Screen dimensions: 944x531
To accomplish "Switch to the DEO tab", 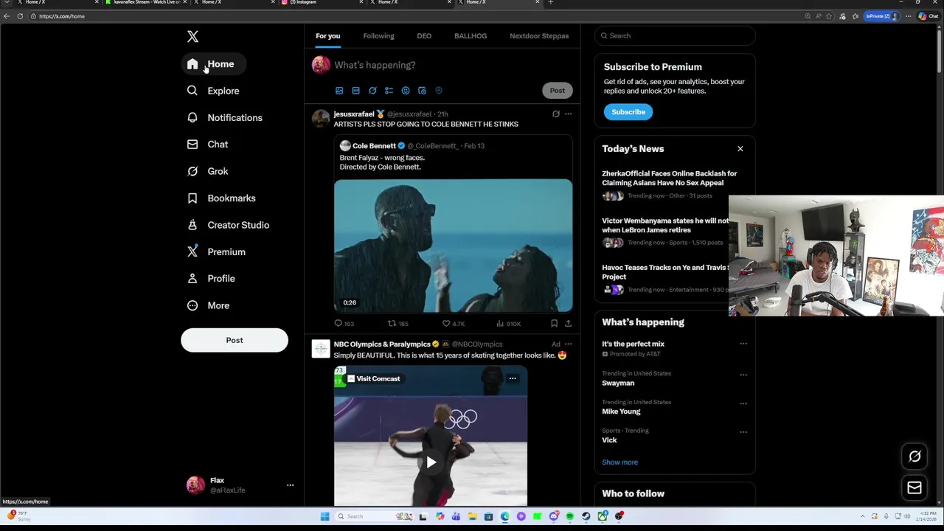I will tap(424, 35).
